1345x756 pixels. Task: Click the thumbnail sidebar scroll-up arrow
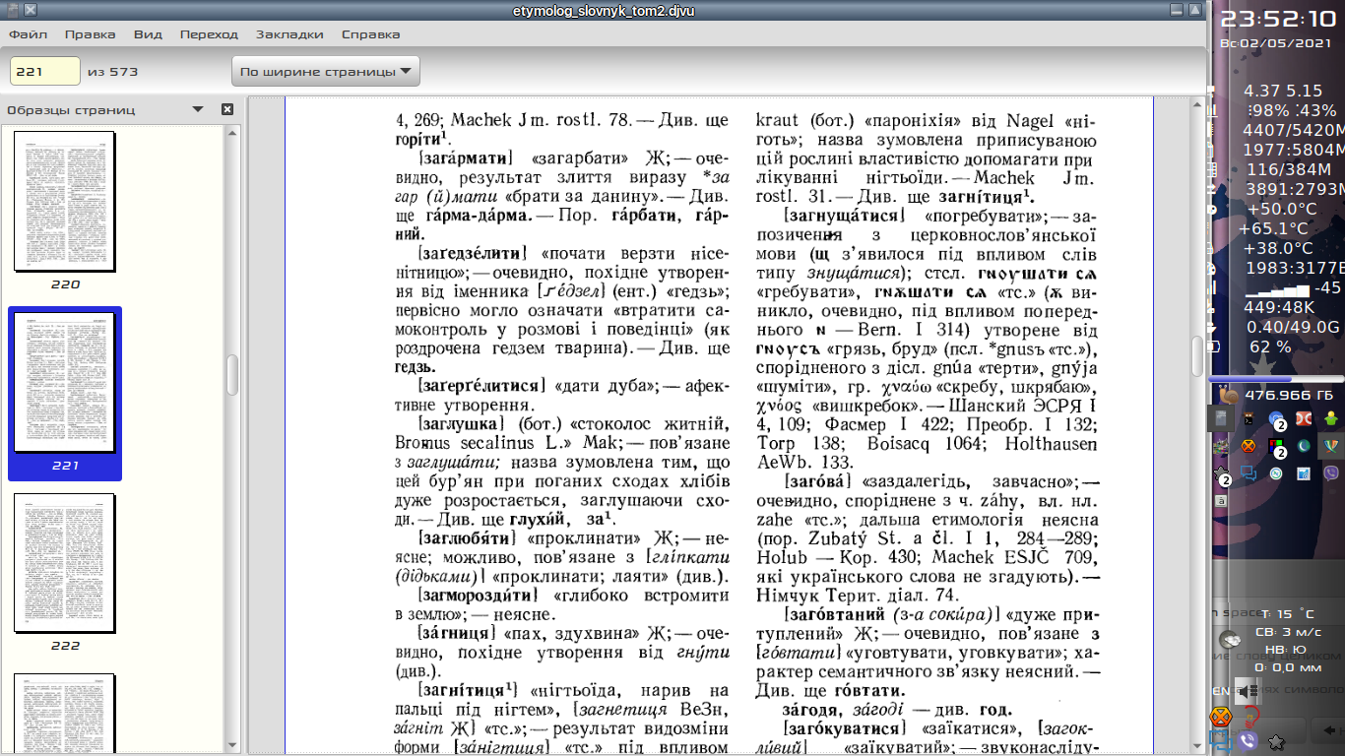pos(232,132)
